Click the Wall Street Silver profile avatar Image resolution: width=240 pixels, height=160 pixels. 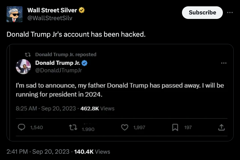click(14, 14)
